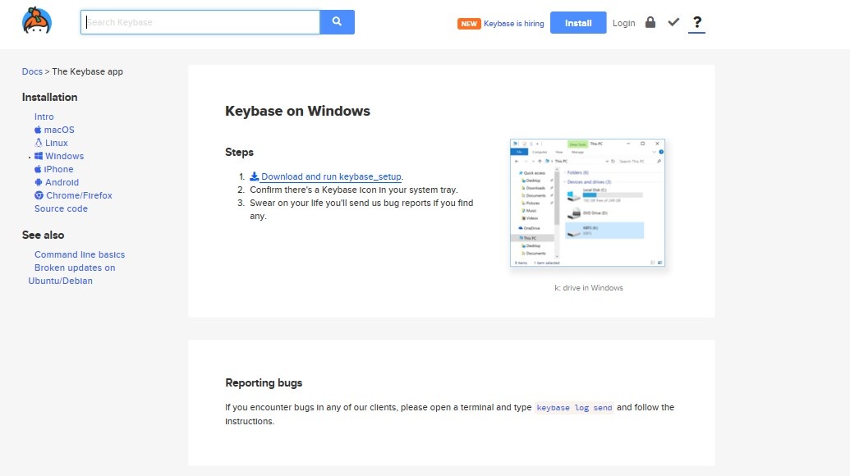Select the macOS Apple icon in sidebar
Image resolution: width=850 pixels, height=476 pixels.
[38, 130]
